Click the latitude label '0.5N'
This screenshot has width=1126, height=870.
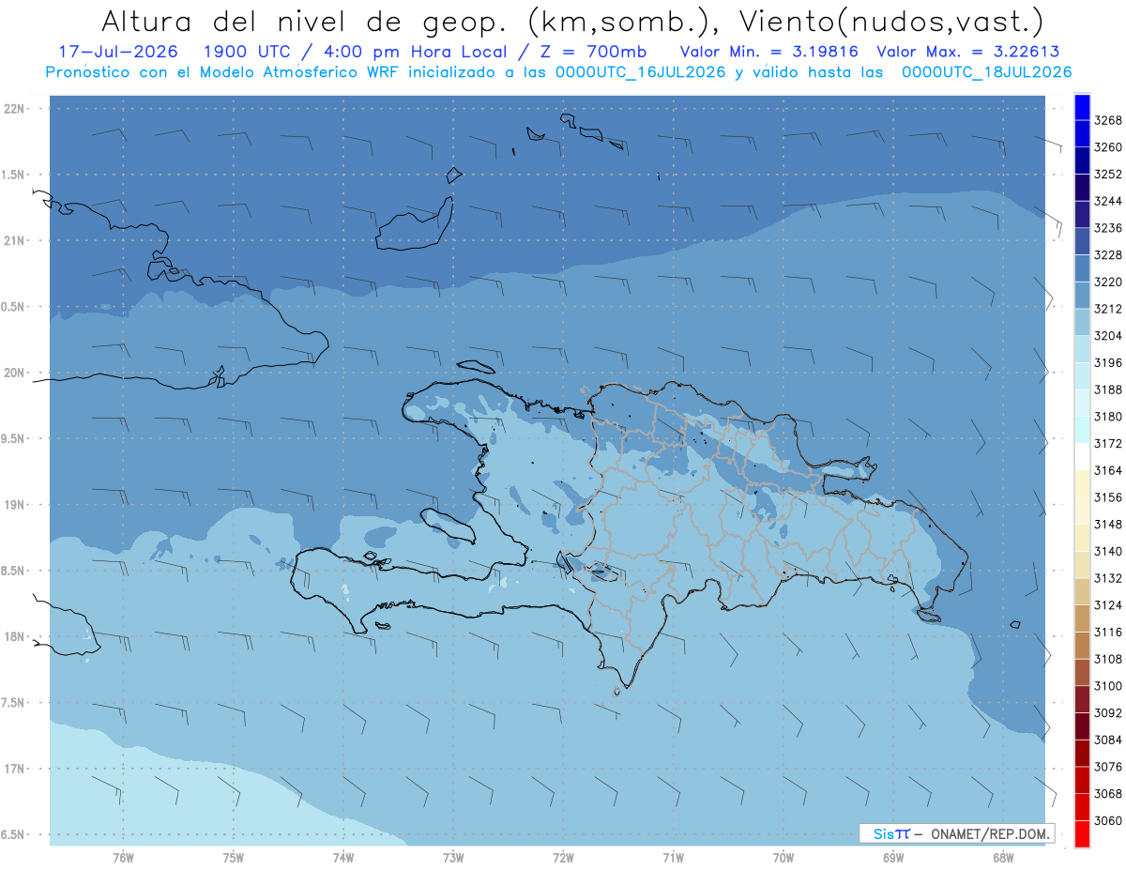pos(13,307)
